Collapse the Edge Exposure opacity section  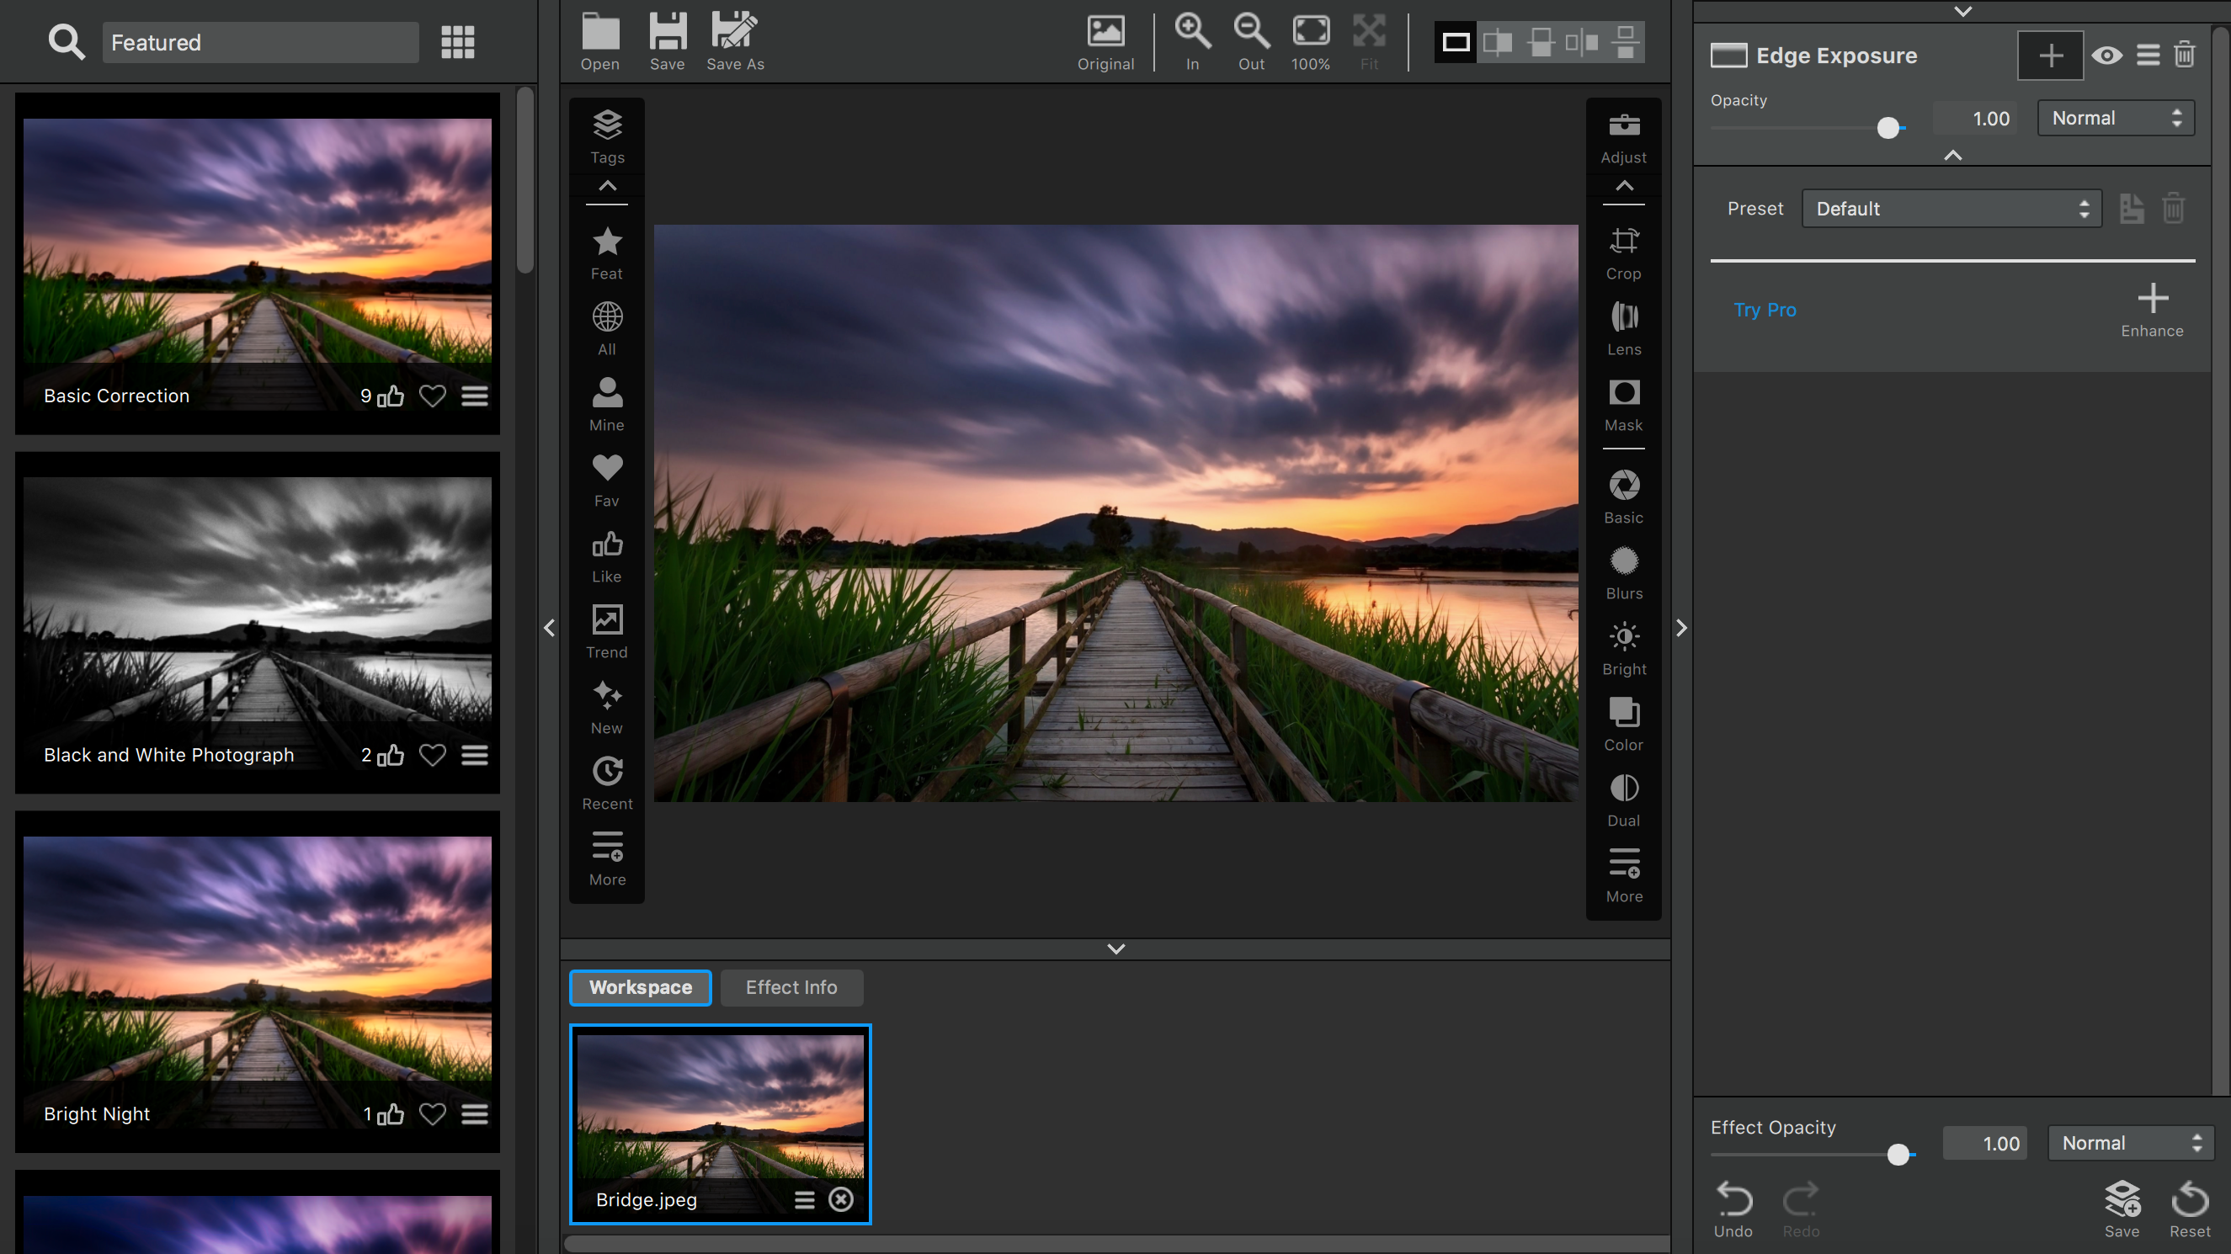(x=1953, y=156)
